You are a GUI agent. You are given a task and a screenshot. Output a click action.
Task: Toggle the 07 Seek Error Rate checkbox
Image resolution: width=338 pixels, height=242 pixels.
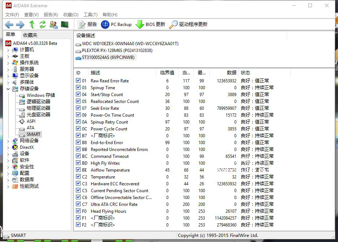coord(78,108)
